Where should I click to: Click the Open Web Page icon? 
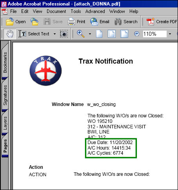pos(35,22)
